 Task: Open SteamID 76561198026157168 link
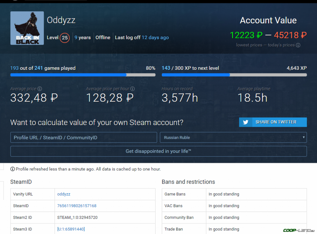[x=77, y=206]
